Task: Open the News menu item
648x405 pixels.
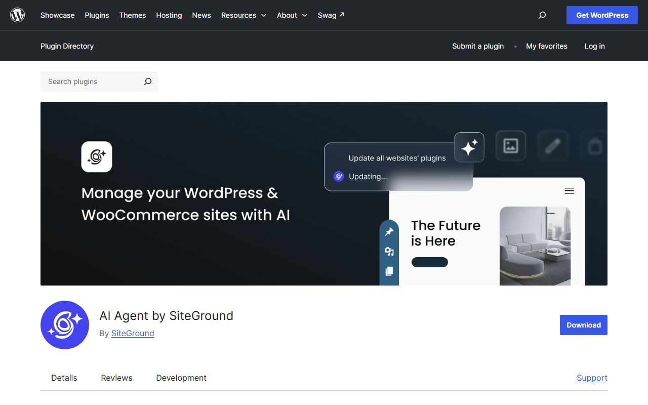Action: pyautogui.click(x=201, y=15)
